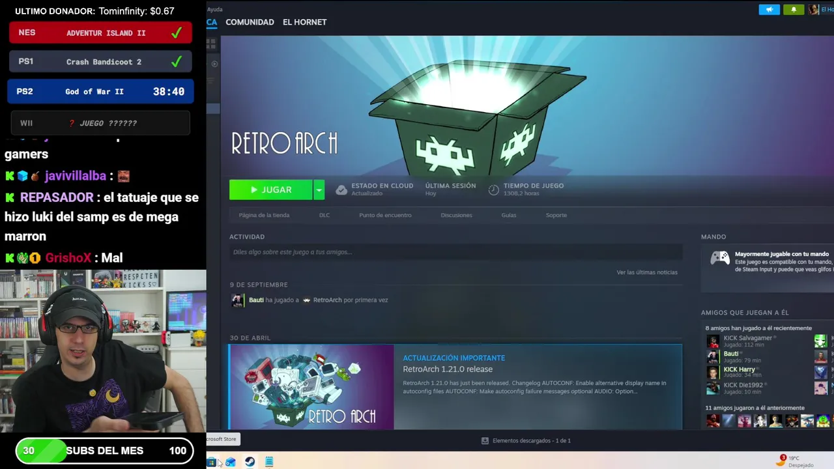This screenshot has width=834, height=469.
Task: Click the weather widget showing 19°C
Action: click(796, 461)
